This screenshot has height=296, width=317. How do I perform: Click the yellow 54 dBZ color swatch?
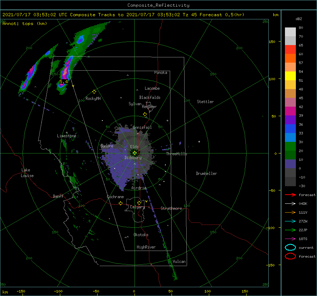[x=290, y=76]
